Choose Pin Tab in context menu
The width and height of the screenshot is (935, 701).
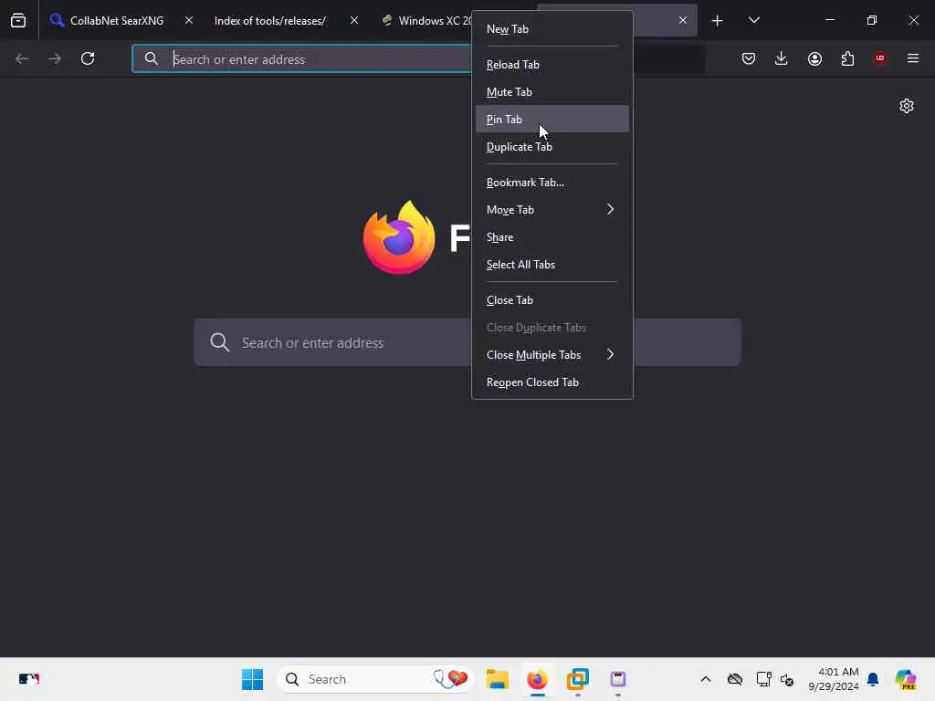click(x=552, y=120)
